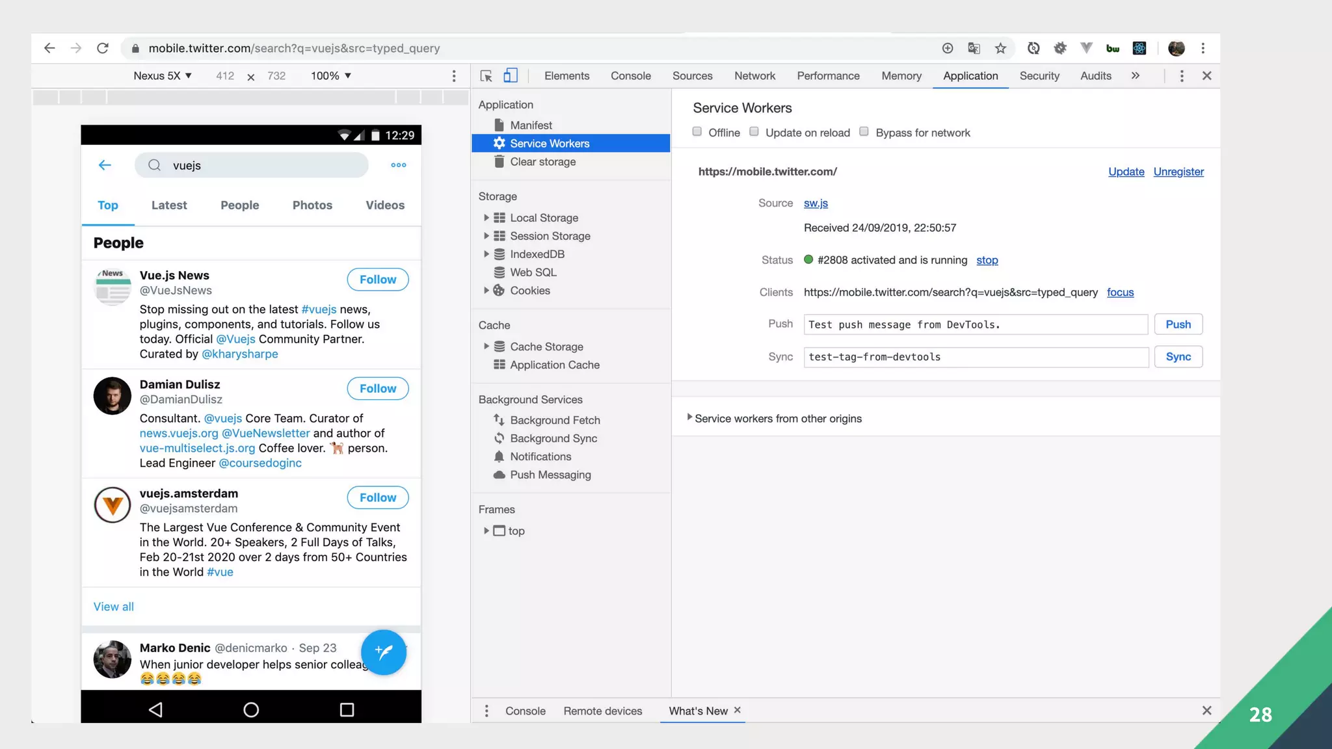1332x749 pixels.
Task: Expand the Local Storage tree item
Action: 486,218
